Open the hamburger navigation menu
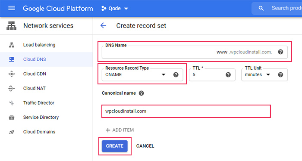The image size is (302, 161). [x=12, y=8]
